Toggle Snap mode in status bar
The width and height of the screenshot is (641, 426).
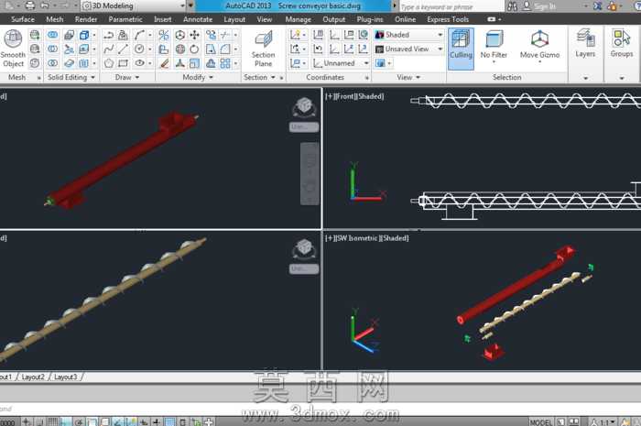(39, 421)
